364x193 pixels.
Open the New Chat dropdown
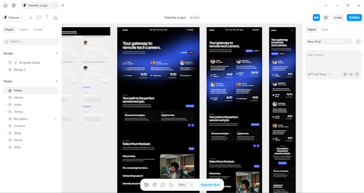pos(329,42)
